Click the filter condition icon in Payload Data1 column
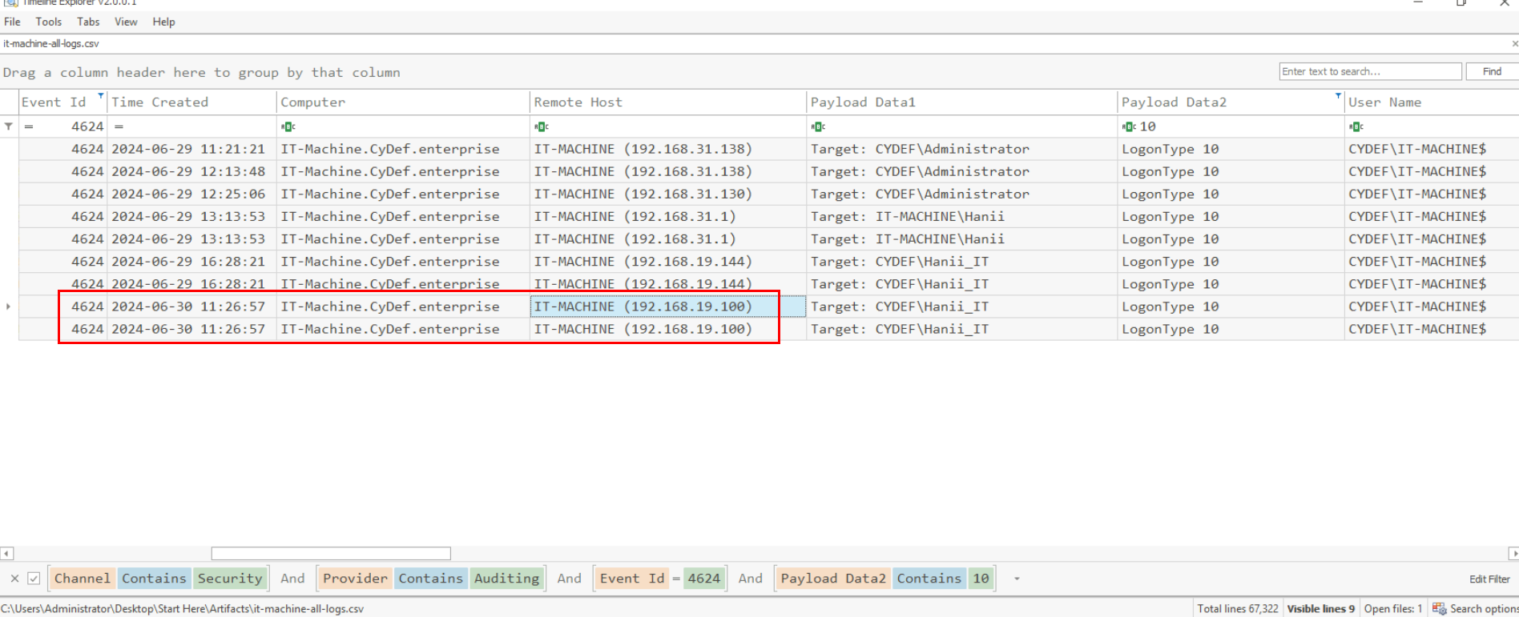This screenshot has width=1519, height=617. [x=818, y=126]
